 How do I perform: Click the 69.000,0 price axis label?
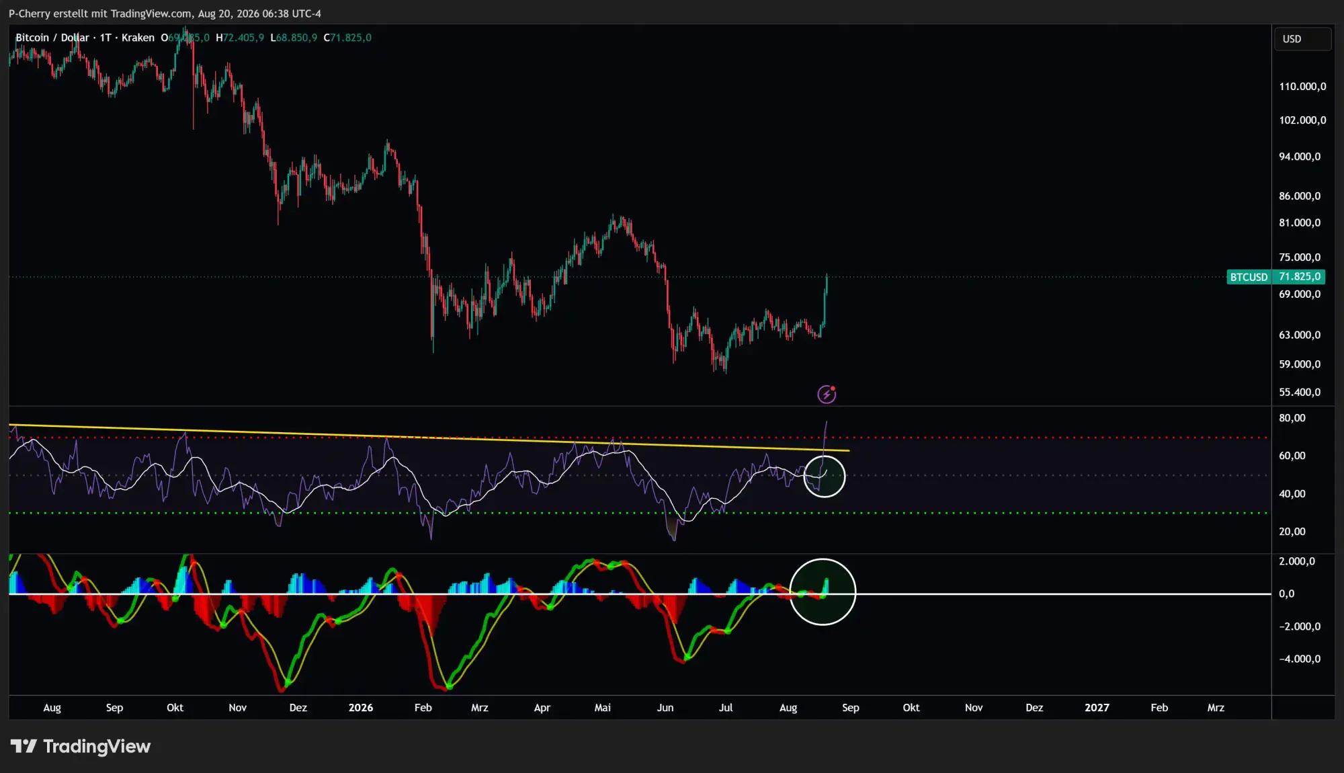pos(1300,294)
